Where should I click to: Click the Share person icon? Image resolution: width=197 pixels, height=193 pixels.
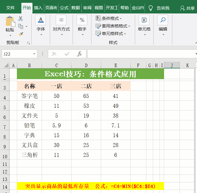(x=182, y=8)
